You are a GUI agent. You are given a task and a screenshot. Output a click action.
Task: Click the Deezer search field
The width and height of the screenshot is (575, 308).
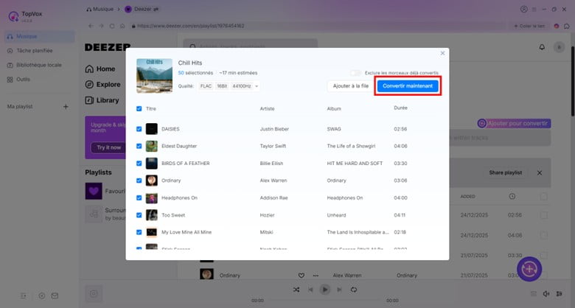(x=251, y=46)
